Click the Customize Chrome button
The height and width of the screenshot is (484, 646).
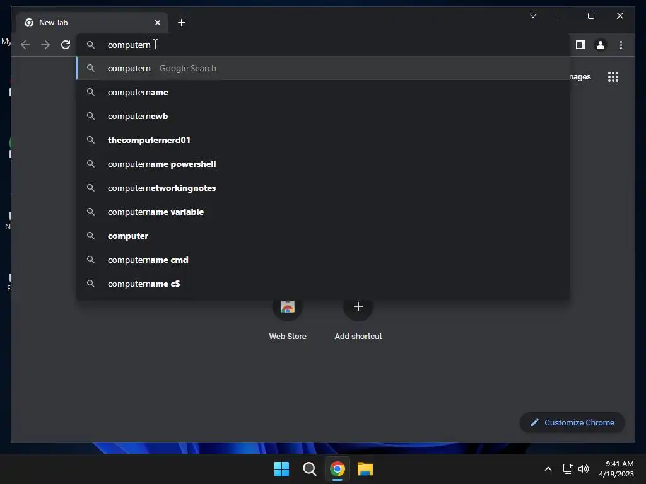[x=572, y=423]
